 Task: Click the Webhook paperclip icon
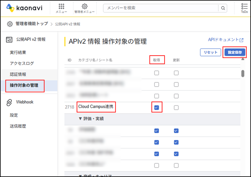[x=9, y=102]
